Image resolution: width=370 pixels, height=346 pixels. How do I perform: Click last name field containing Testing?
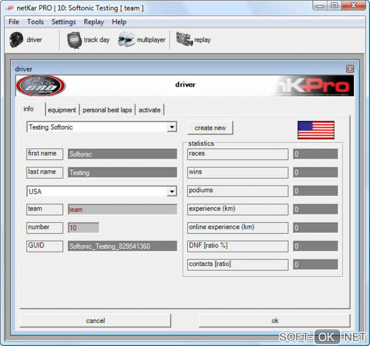point(122,172)
